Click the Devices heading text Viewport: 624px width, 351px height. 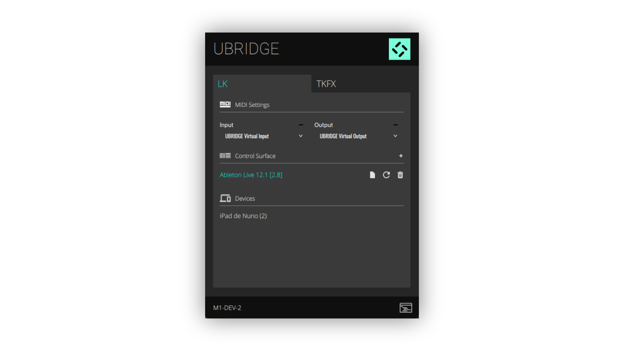coord(245,198)
